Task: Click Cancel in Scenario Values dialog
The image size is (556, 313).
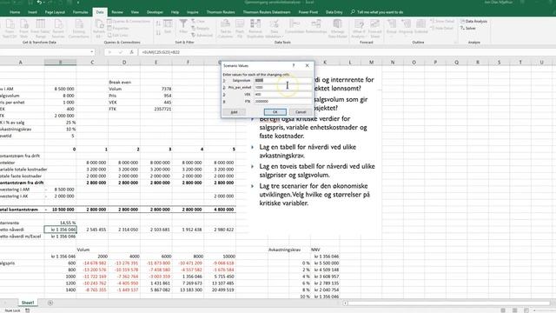Action: point(301,112)
